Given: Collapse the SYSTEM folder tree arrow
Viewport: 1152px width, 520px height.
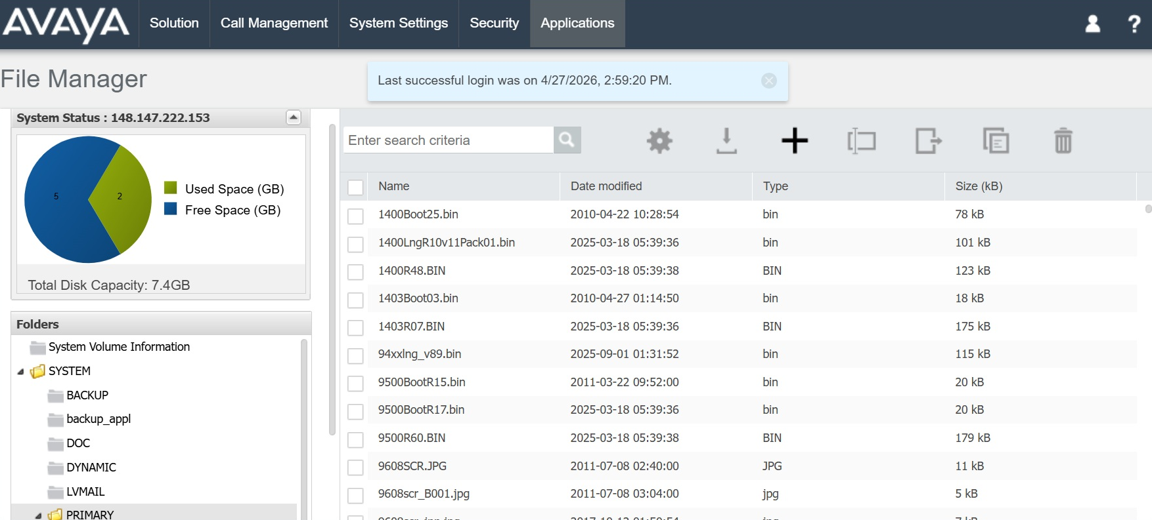Looking at the screenshot, I should coord(20,372).
